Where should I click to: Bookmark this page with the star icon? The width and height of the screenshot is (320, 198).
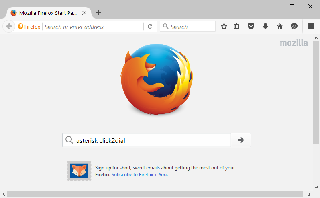click(224, 26)
